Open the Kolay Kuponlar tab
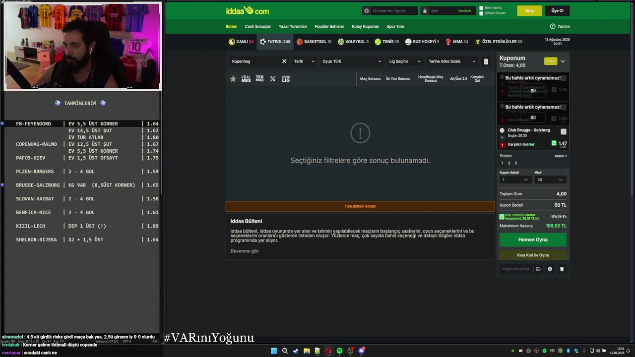Screen dimensions: 635x357 point(366,26)
